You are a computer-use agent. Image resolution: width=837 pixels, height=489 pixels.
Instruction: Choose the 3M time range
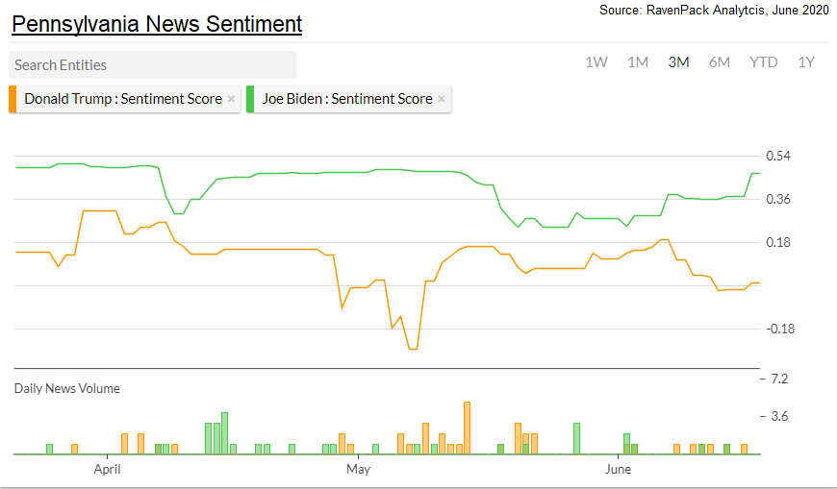tap(678, 62)
